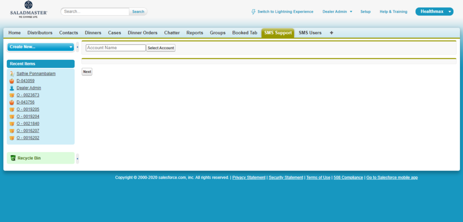Open recent order O - 0021840
This screenshot has width=463, height=222.
pyautogui.click(x=28, y=123)
